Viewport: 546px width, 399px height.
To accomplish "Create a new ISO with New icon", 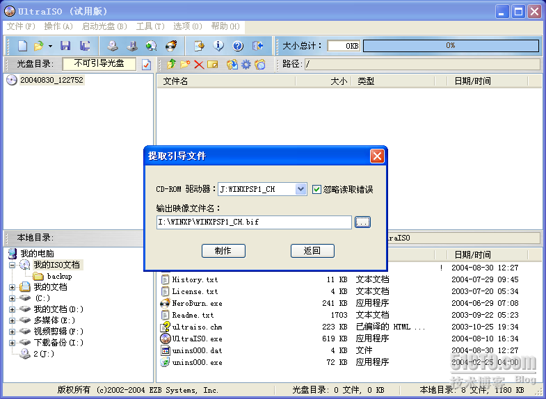I will tap(23, 46).
